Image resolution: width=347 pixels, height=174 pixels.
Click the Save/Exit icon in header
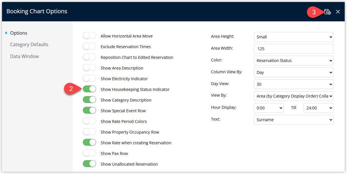pyautogui.click(x=327, y=12)
